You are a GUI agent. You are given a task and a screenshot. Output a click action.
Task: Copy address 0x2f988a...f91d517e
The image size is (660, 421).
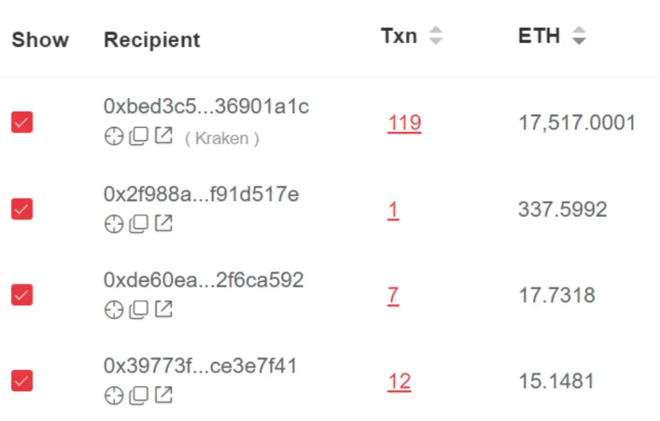[x=139, y=224]
